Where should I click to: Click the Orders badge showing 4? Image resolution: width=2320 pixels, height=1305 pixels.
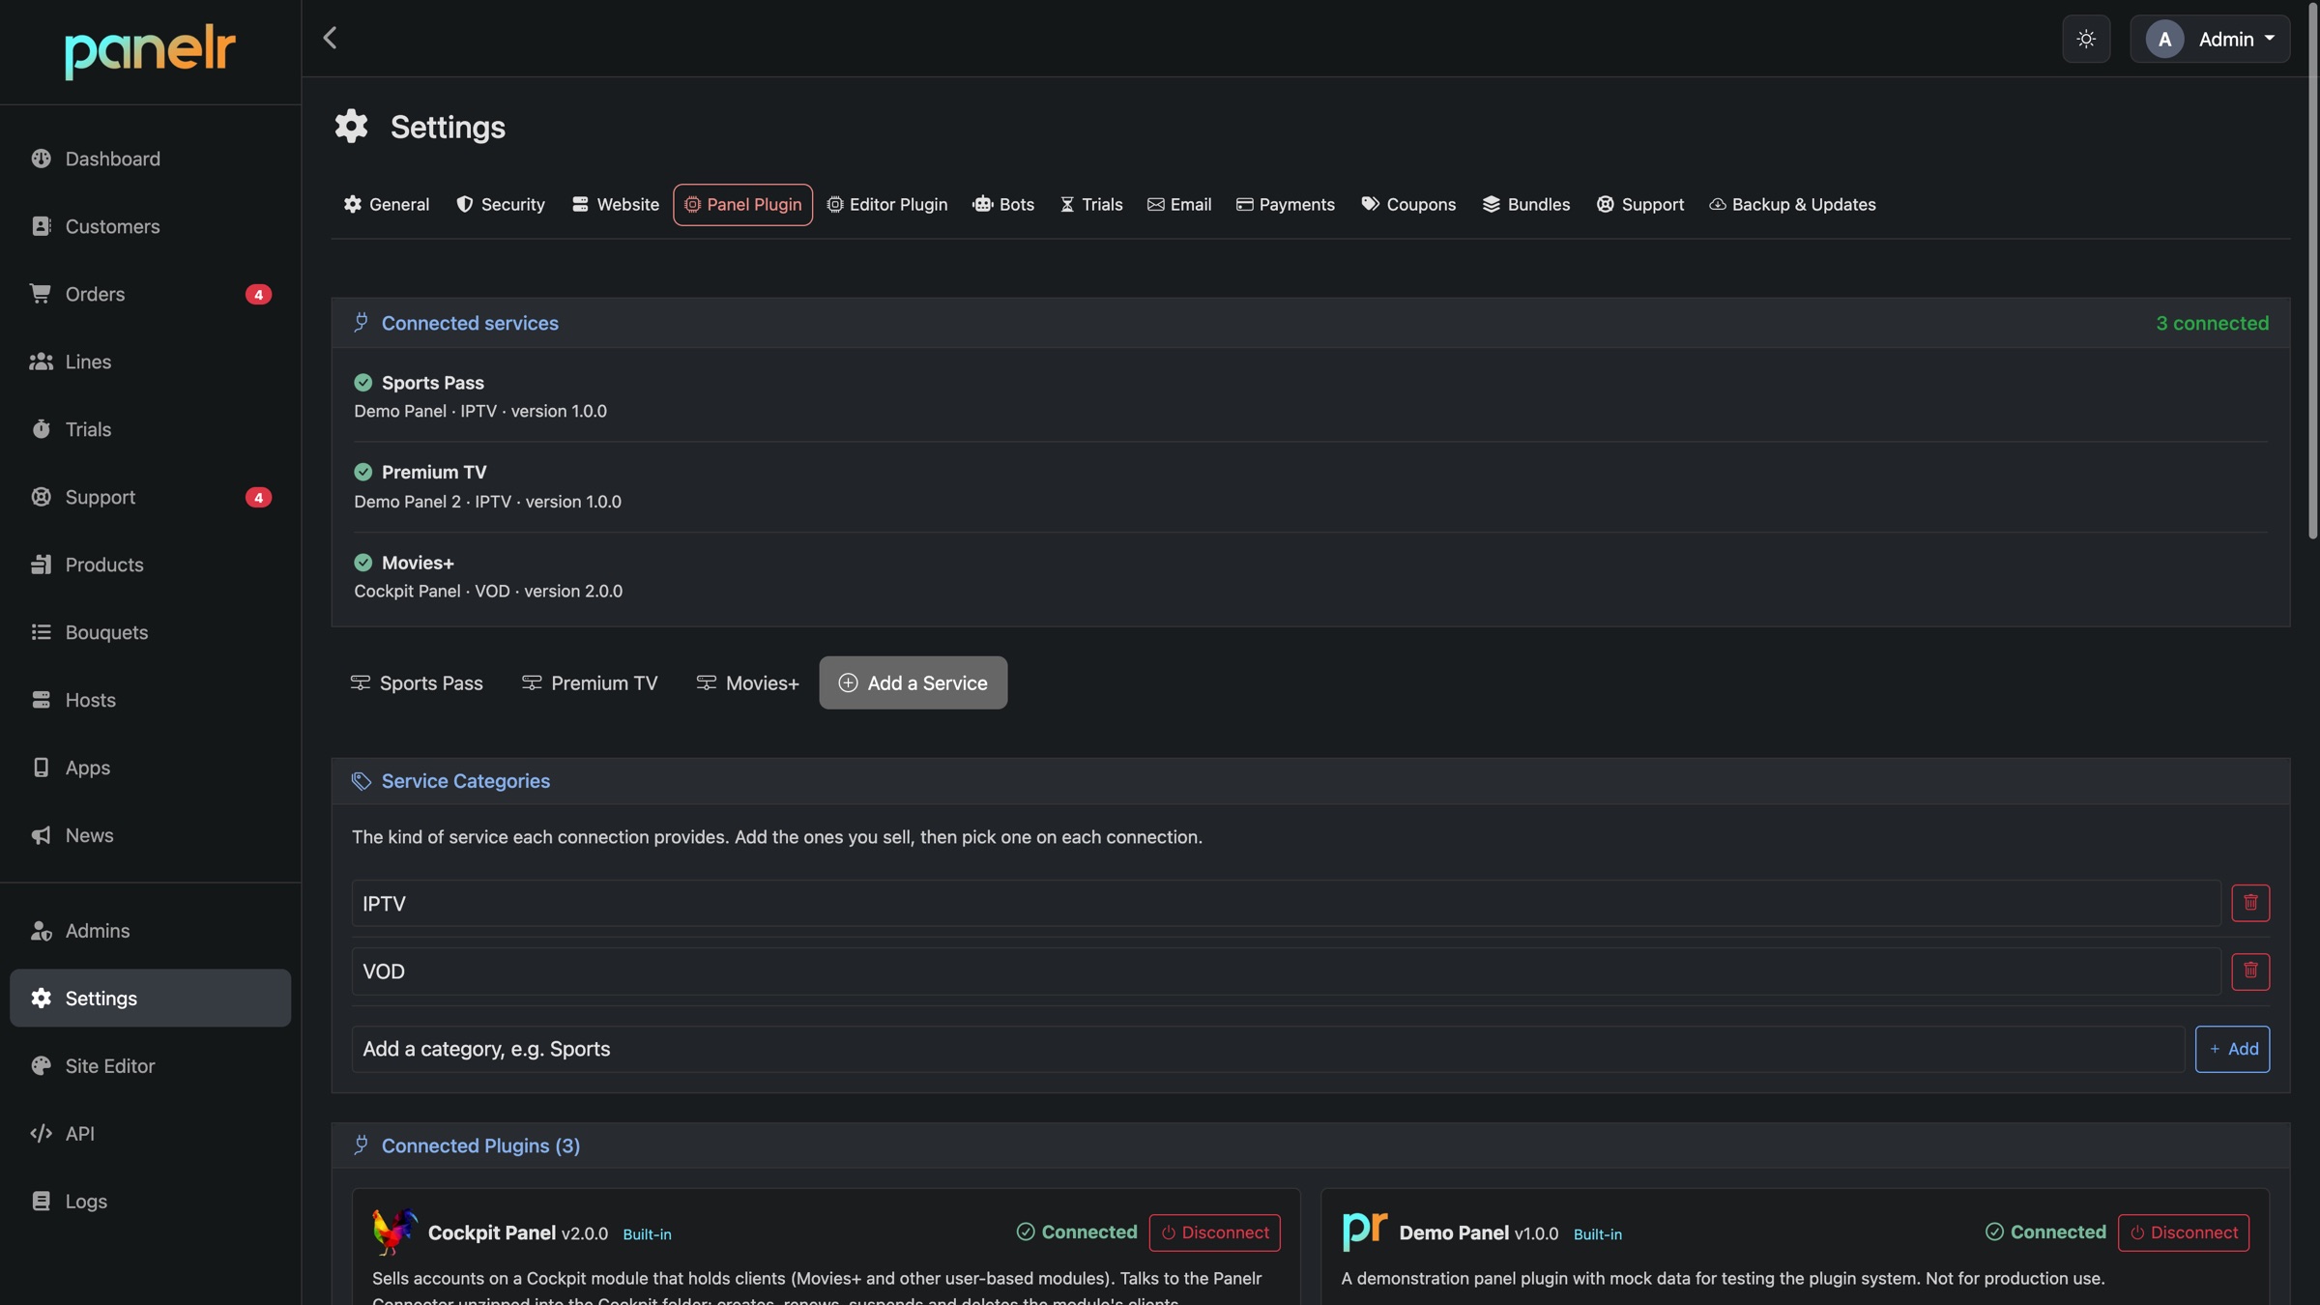pyautogui.click(x=258, y=294)
